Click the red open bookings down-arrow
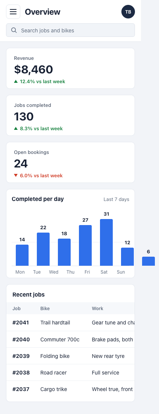 click(x=16, y=176)
